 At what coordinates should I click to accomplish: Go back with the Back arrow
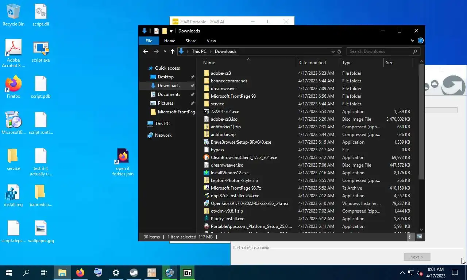146,51
